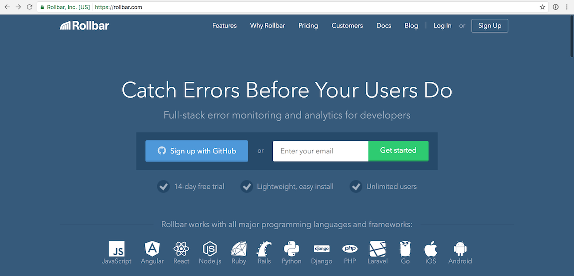Click the Rollbar logo
This screenshot has width=574, height=276.
(84, 25)
